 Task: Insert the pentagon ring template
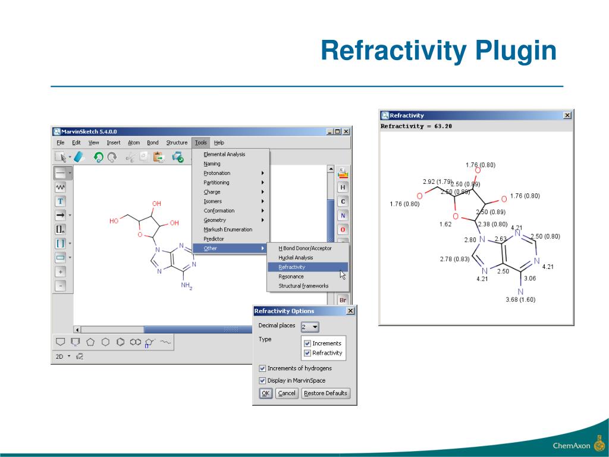(90, 342)
